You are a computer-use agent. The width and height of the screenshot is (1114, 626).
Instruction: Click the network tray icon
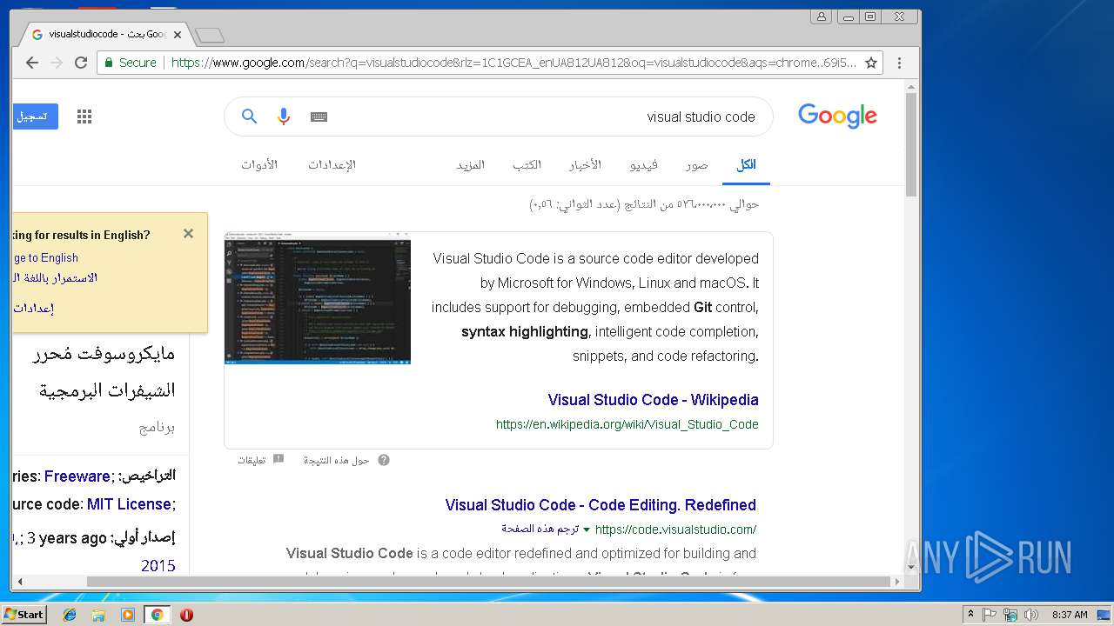[1010, 615]
